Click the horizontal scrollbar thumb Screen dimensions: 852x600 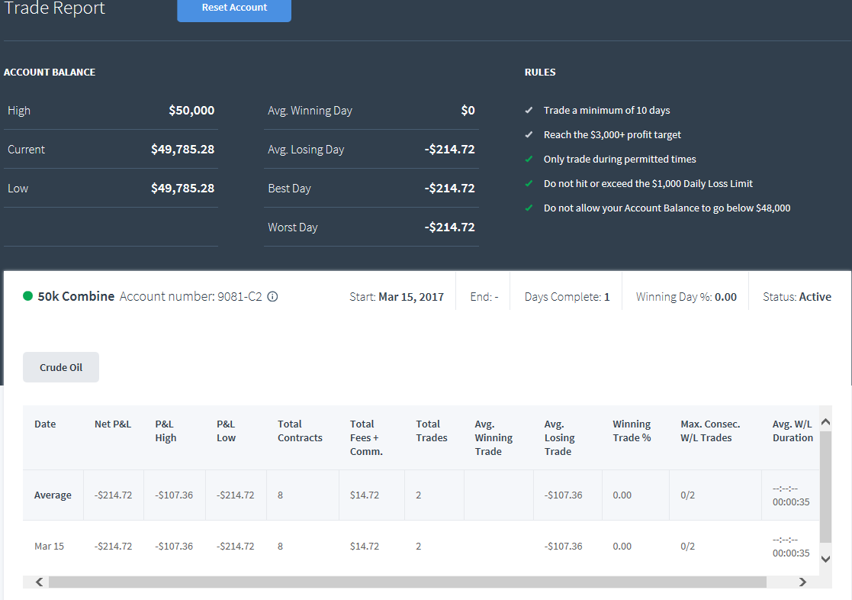click(407, 582)
